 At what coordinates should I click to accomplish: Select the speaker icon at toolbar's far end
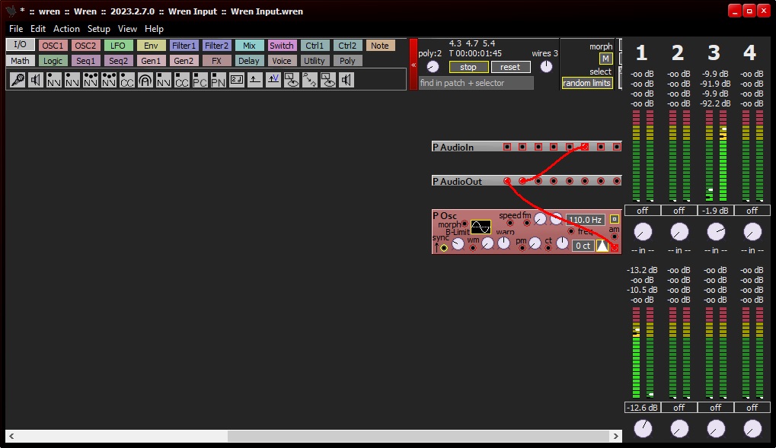point(346,80)
